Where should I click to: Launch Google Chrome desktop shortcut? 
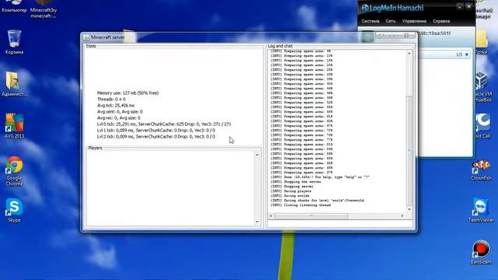(14, 165)
